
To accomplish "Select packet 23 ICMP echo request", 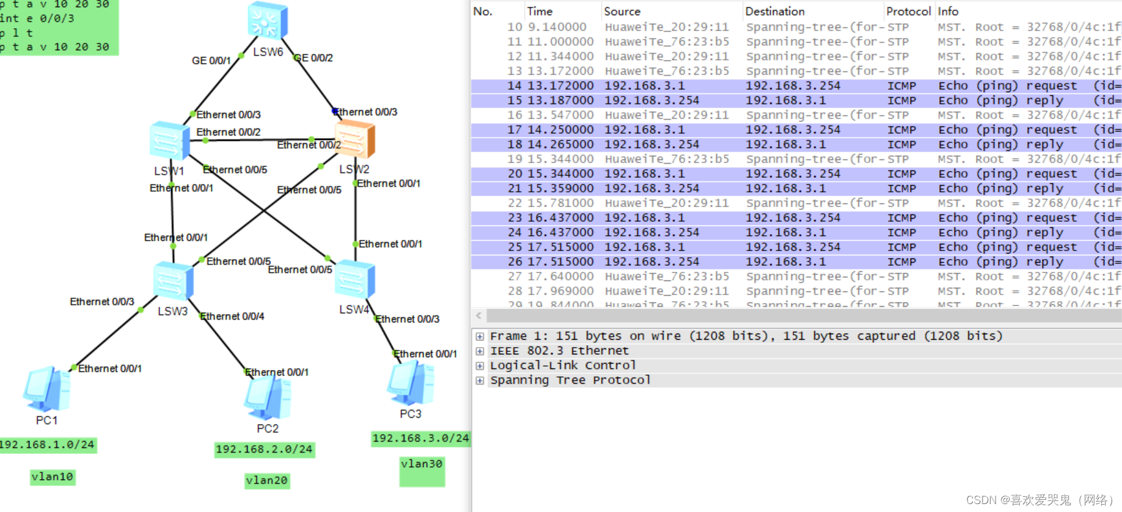I will [796, 218].
